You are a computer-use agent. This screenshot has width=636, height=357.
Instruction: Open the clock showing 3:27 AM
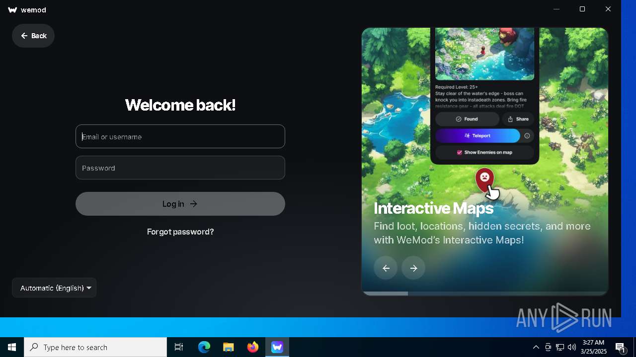tap(593, 347)
